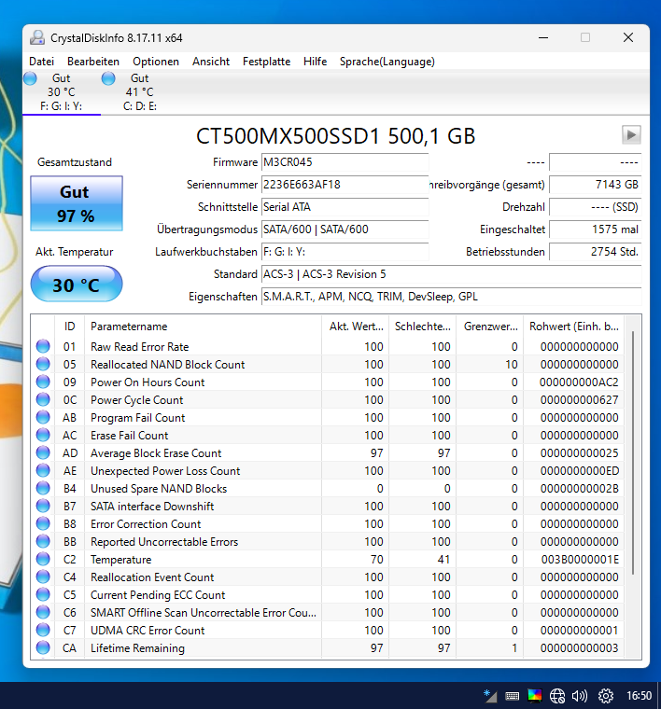Click status orb for Reallocated NAND Block Count
Screen dimensions: 661x709
[x=43, y=364]
